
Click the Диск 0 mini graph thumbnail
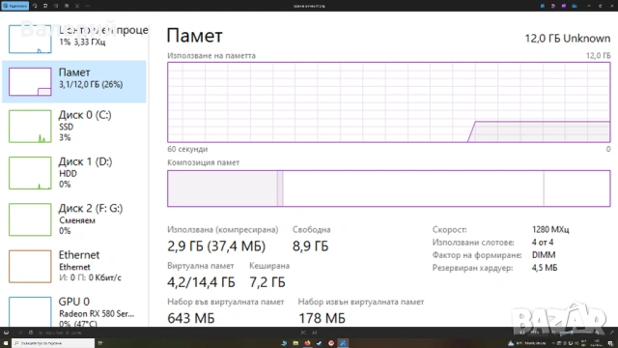click(30, 127)
